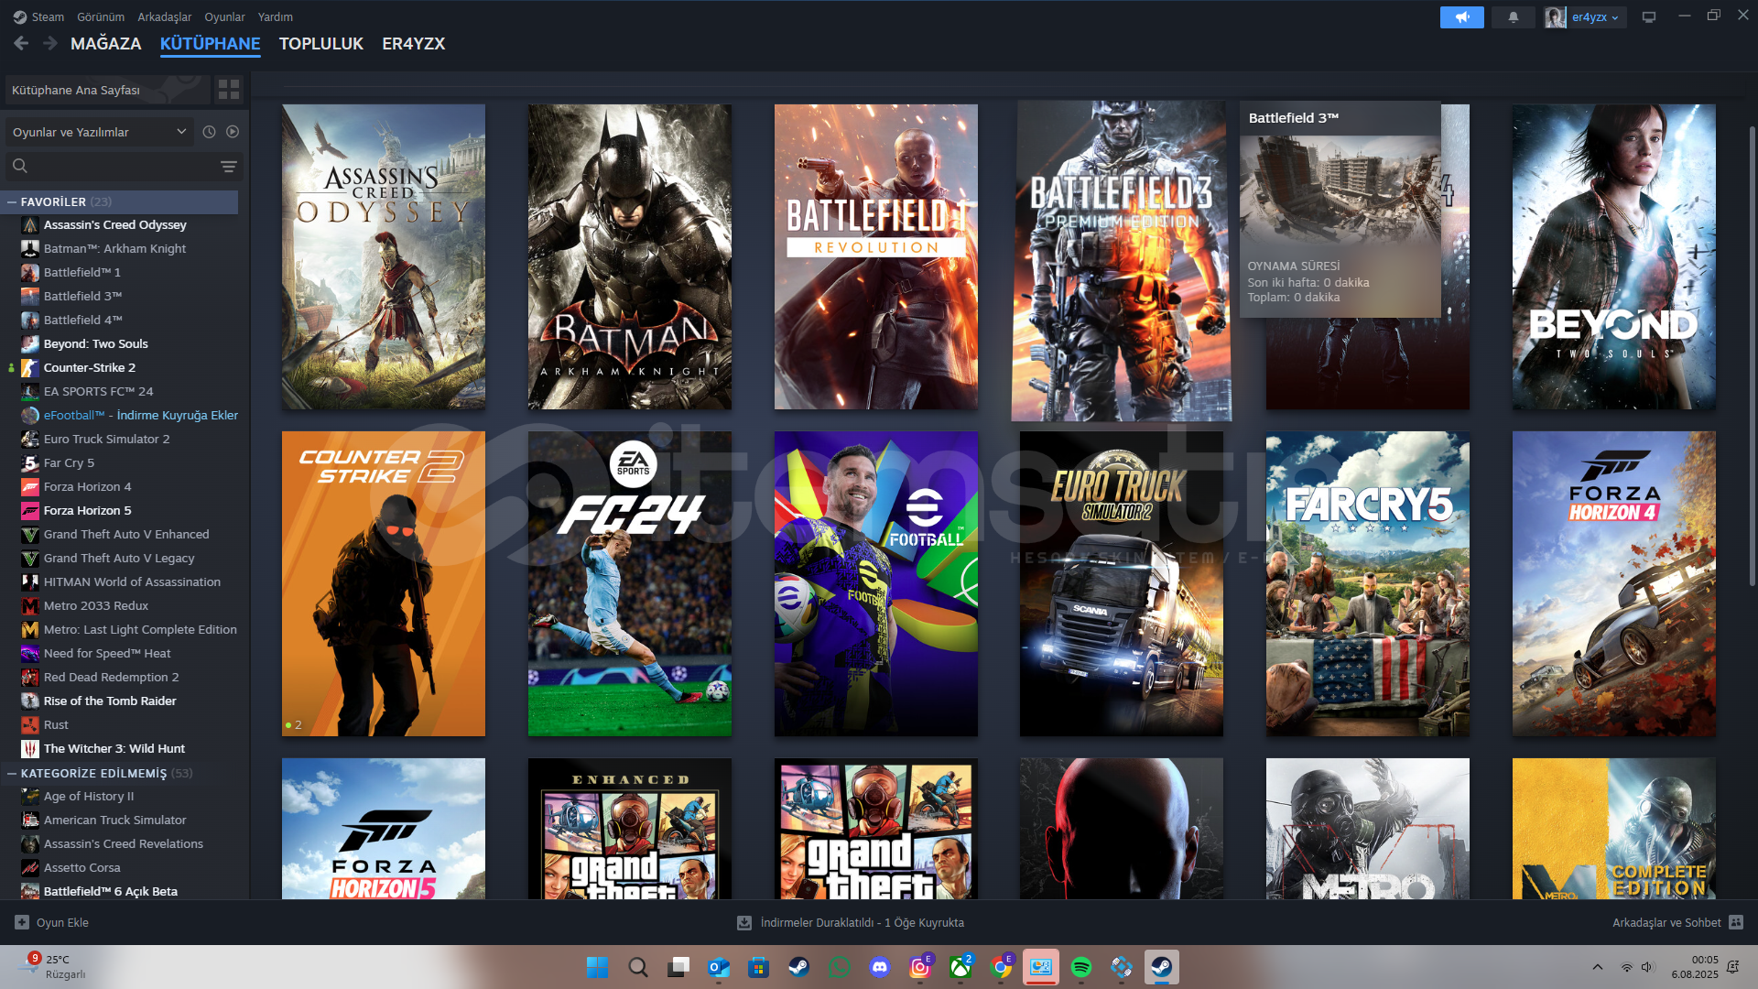
Task: Open İndirmeler Duraklatıldı downloads status
Action: pos(863,923)
